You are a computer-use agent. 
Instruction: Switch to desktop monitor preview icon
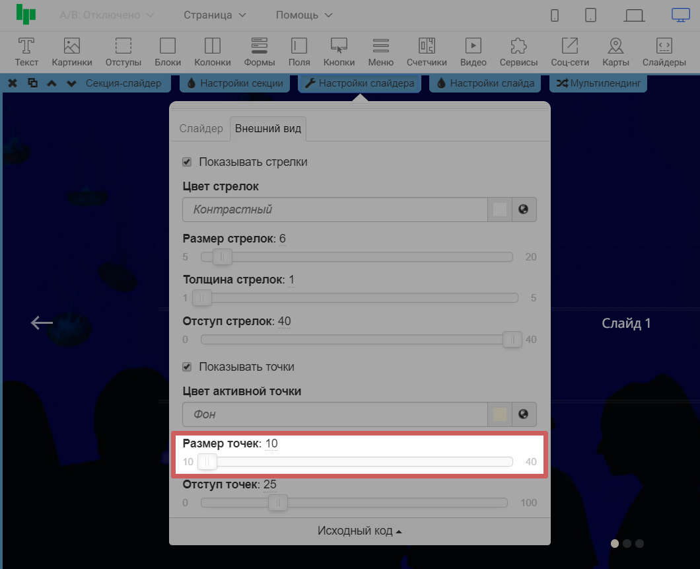[680, 15]
